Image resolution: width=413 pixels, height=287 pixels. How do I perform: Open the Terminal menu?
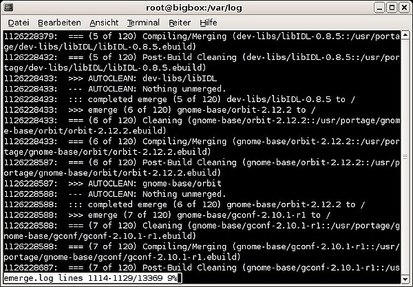143,23
